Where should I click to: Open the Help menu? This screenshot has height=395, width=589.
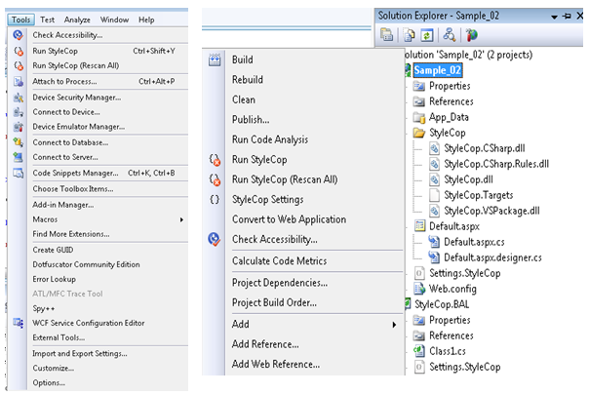click(x=146, y=20)
